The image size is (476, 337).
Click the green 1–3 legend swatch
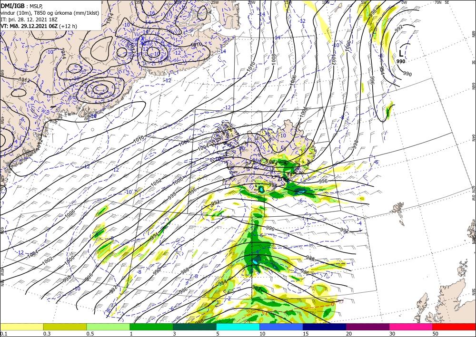click(151, 327)
